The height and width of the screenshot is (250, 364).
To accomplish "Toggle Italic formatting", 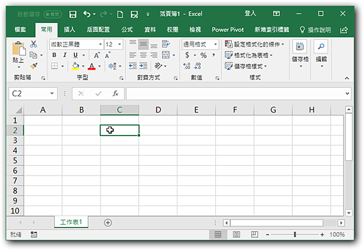I will point(65,55).
